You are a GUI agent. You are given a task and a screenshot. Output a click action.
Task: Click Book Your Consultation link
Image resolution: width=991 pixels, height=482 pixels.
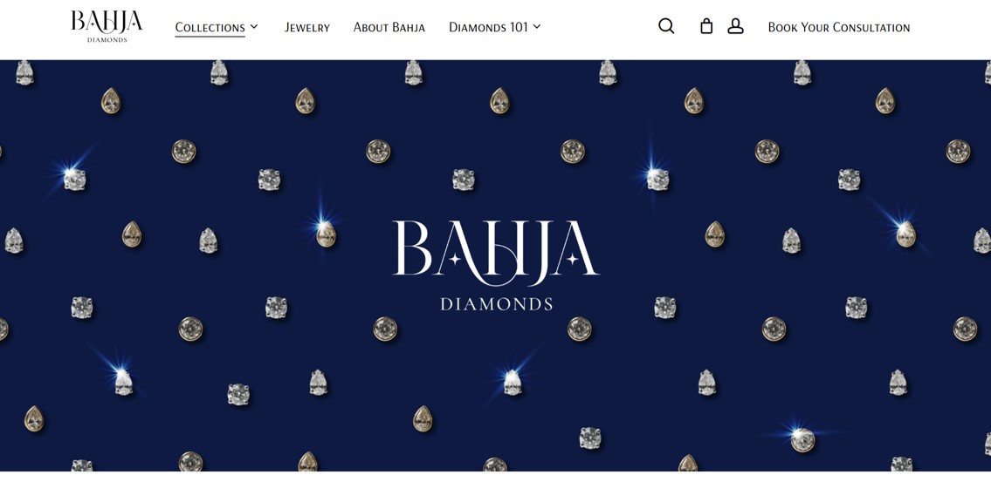coord(839,28)
